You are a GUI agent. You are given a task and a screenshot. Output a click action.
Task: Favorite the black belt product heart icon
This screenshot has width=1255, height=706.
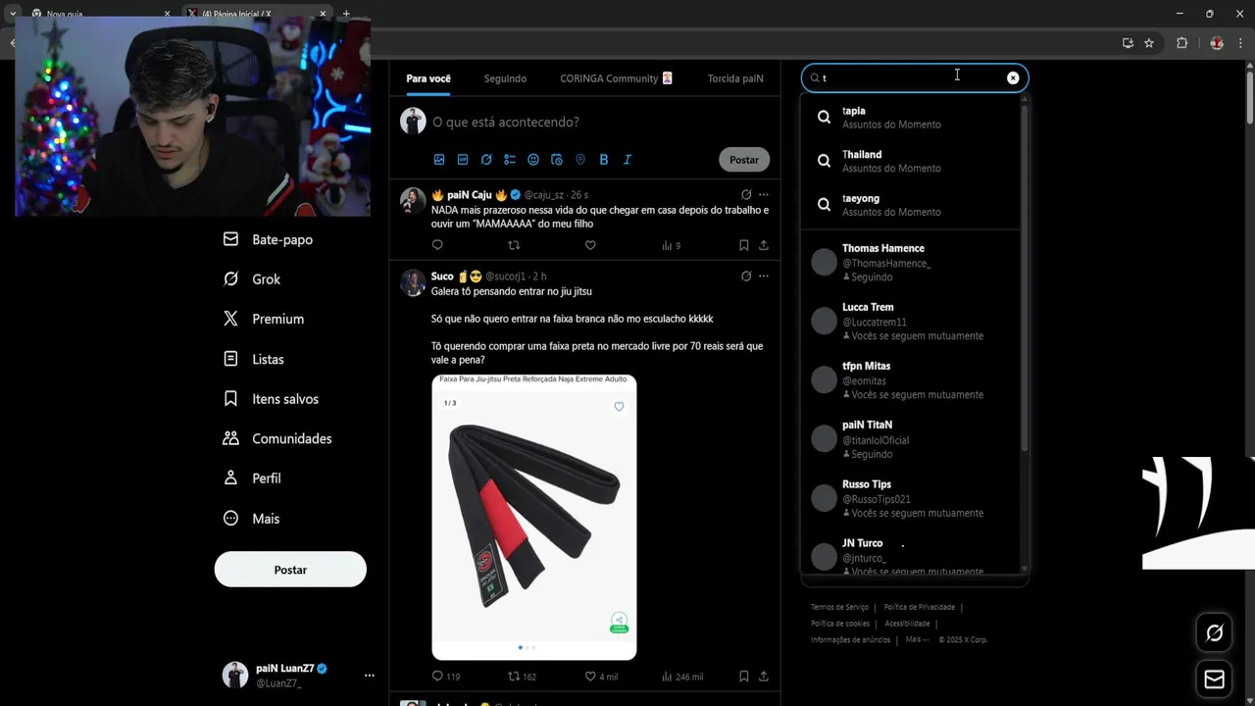619,407
